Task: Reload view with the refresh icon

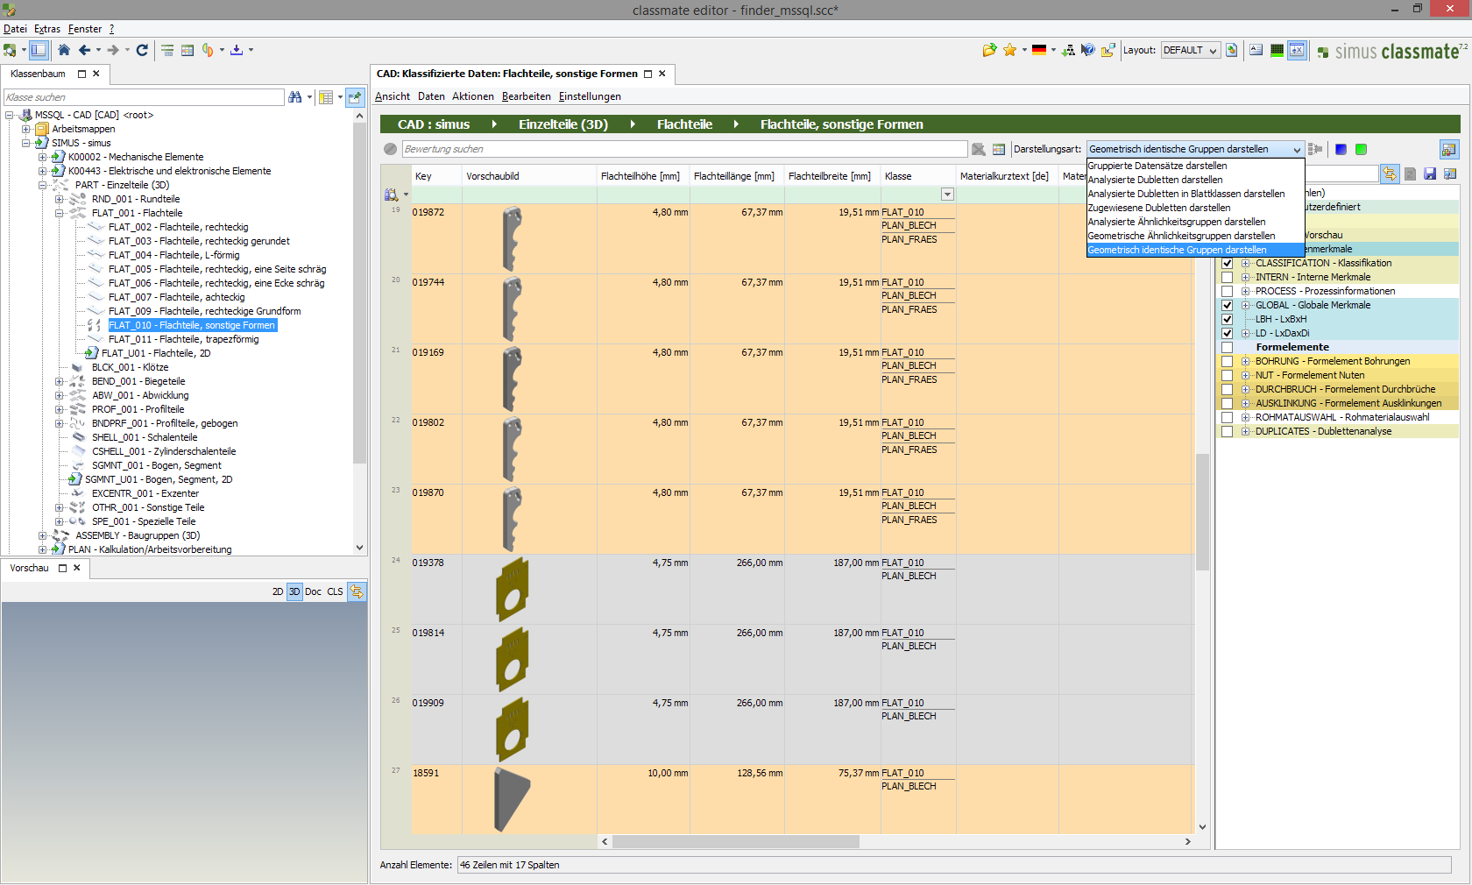Action: (x=142, y=50)
